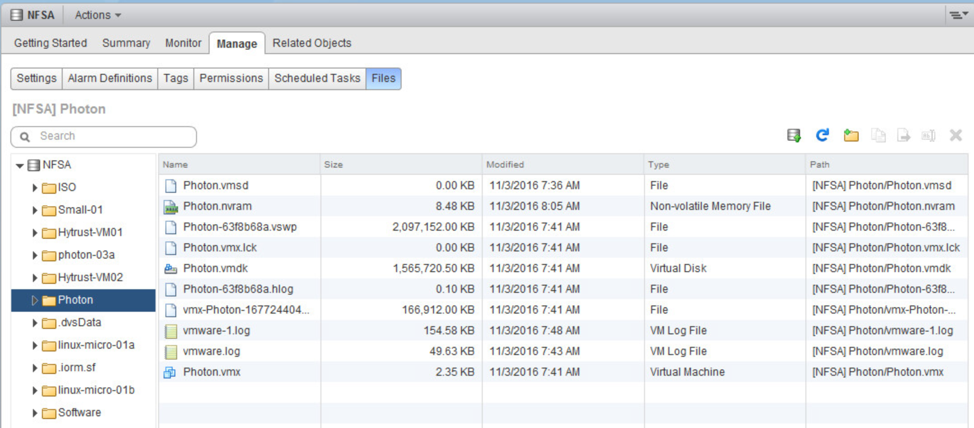Click the Photon.vmdk virtual disk icon
Screen dimensions: 974x428
click(170, 269)
